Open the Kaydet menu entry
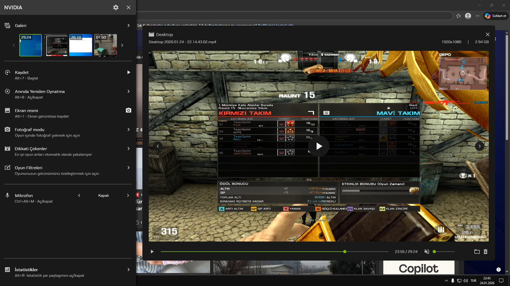 coord(68,75)
